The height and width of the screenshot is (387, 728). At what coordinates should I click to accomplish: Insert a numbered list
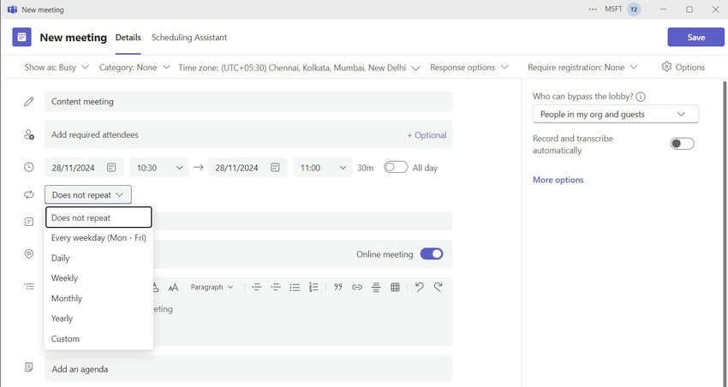[x=313, y=288]
